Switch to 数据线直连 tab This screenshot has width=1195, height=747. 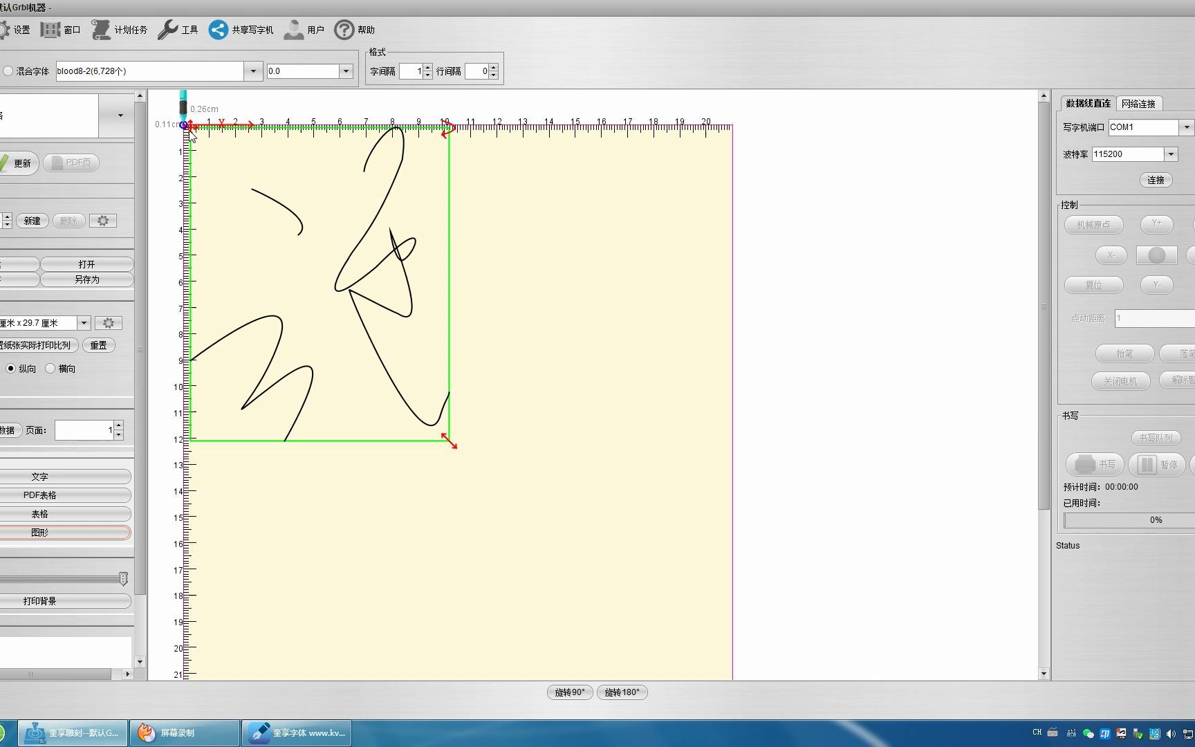point(1088,103)
